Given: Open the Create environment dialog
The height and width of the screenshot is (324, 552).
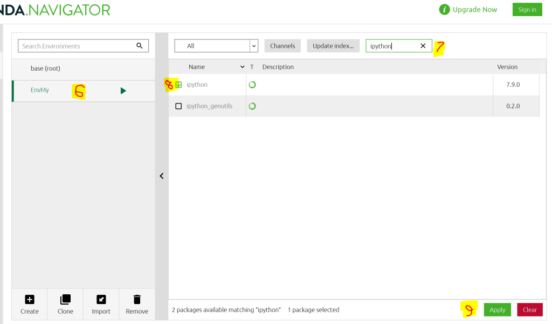Looking at the screenshot, I should (29, 304).
